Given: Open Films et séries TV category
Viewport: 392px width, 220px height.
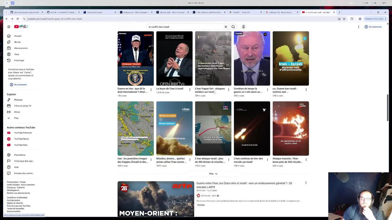Looking at the screenshot, I should tap(22, 106).
